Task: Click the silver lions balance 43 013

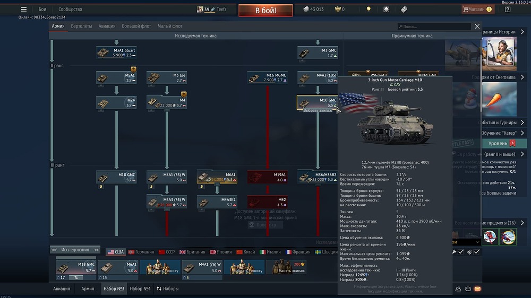Action: click(x=314, y=10)
